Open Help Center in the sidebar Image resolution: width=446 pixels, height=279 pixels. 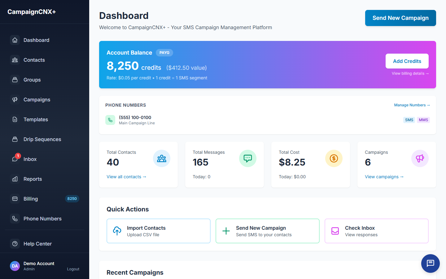click(45, 244)
